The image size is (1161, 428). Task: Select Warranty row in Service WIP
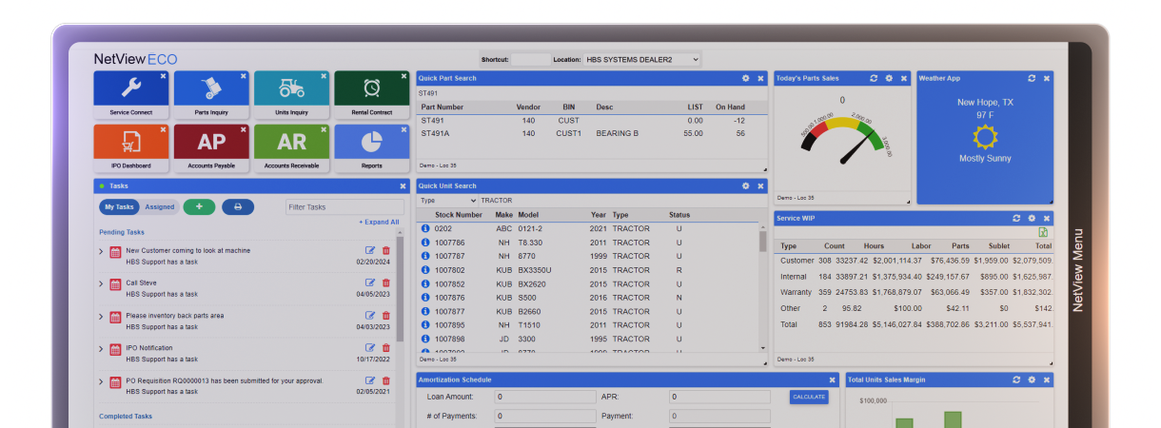914,292
